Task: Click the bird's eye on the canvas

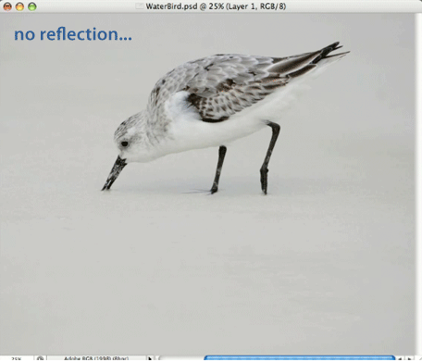Action: pyautogui.click(x=124, y=144)
